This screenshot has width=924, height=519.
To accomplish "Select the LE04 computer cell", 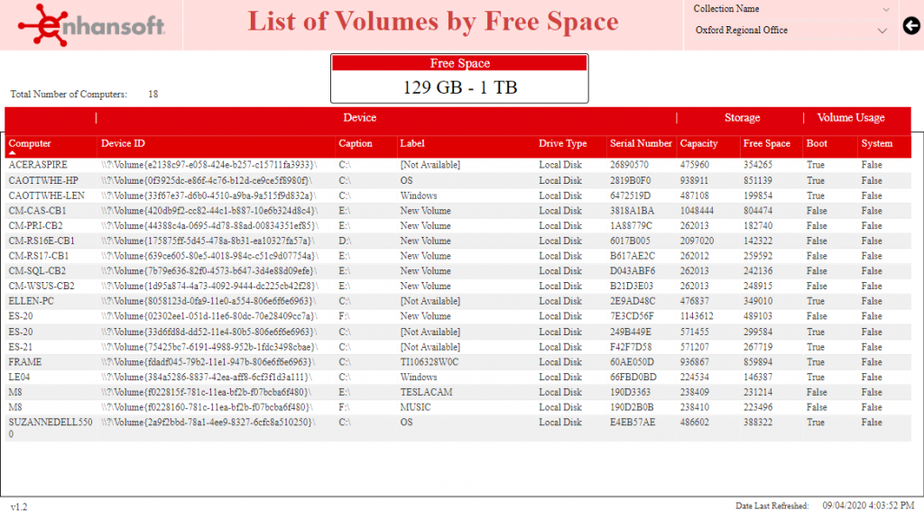I will tap(19, 378).
